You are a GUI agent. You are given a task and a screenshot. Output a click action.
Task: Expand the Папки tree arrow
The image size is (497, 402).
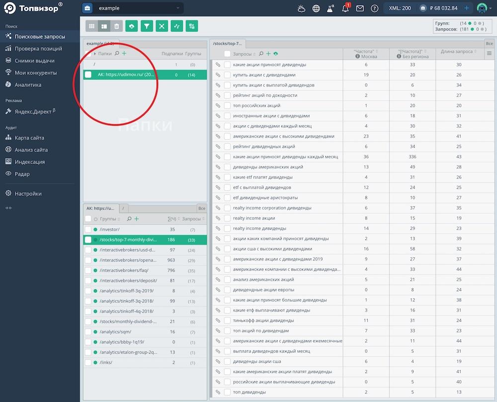click(x=95, y=54)
